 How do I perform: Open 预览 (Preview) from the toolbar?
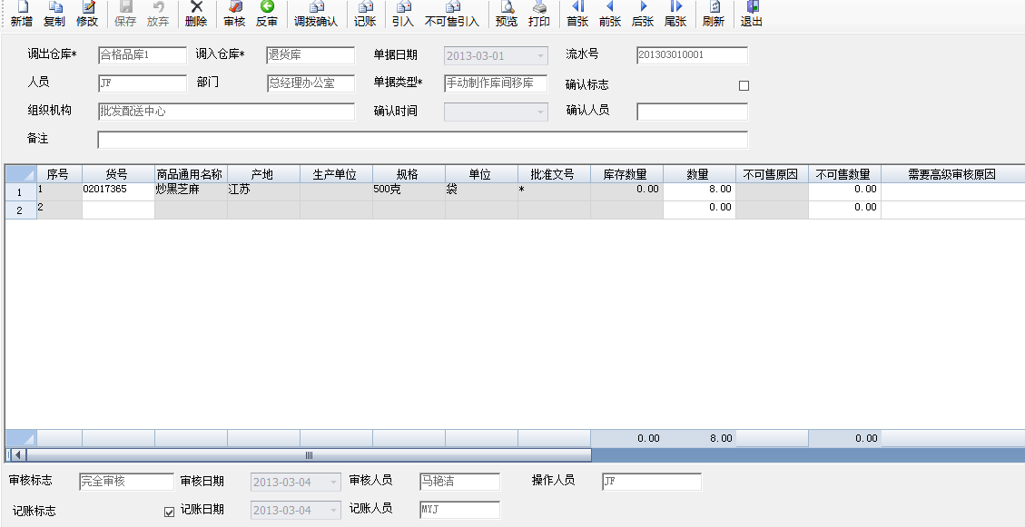(x=507, y=14)
